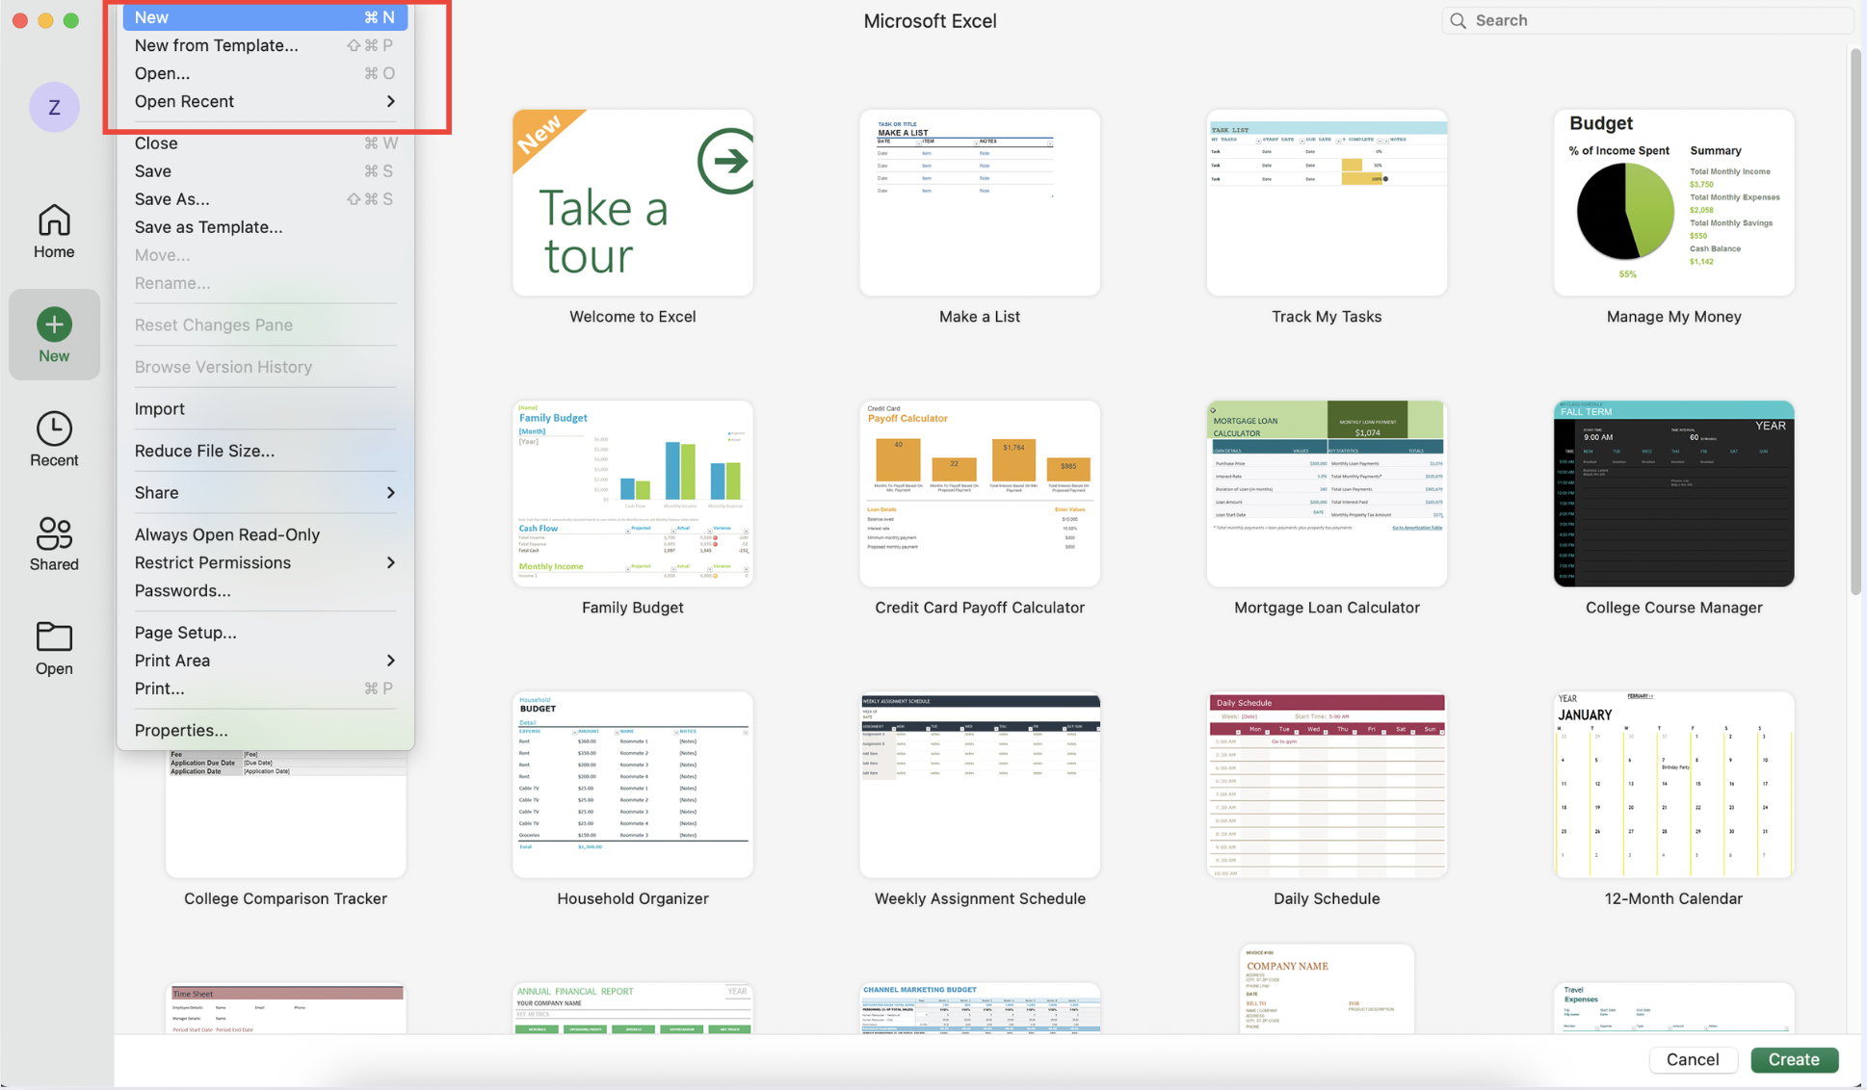Select 12-Month Calendar template thumbnail

click(1673, 785)
